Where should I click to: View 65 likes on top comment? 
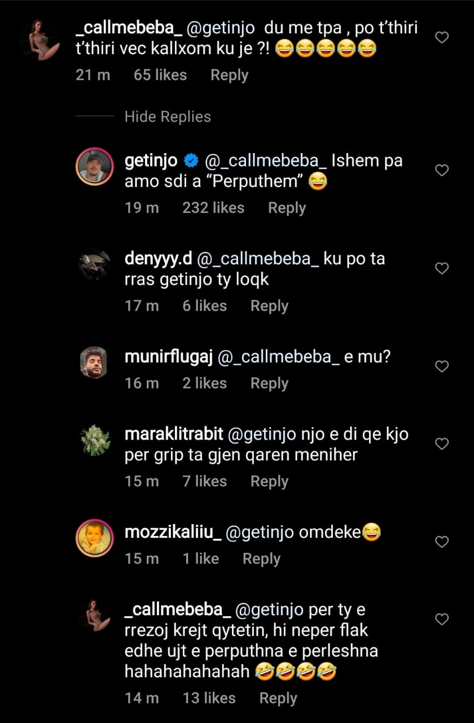click(x=160, y=75)
